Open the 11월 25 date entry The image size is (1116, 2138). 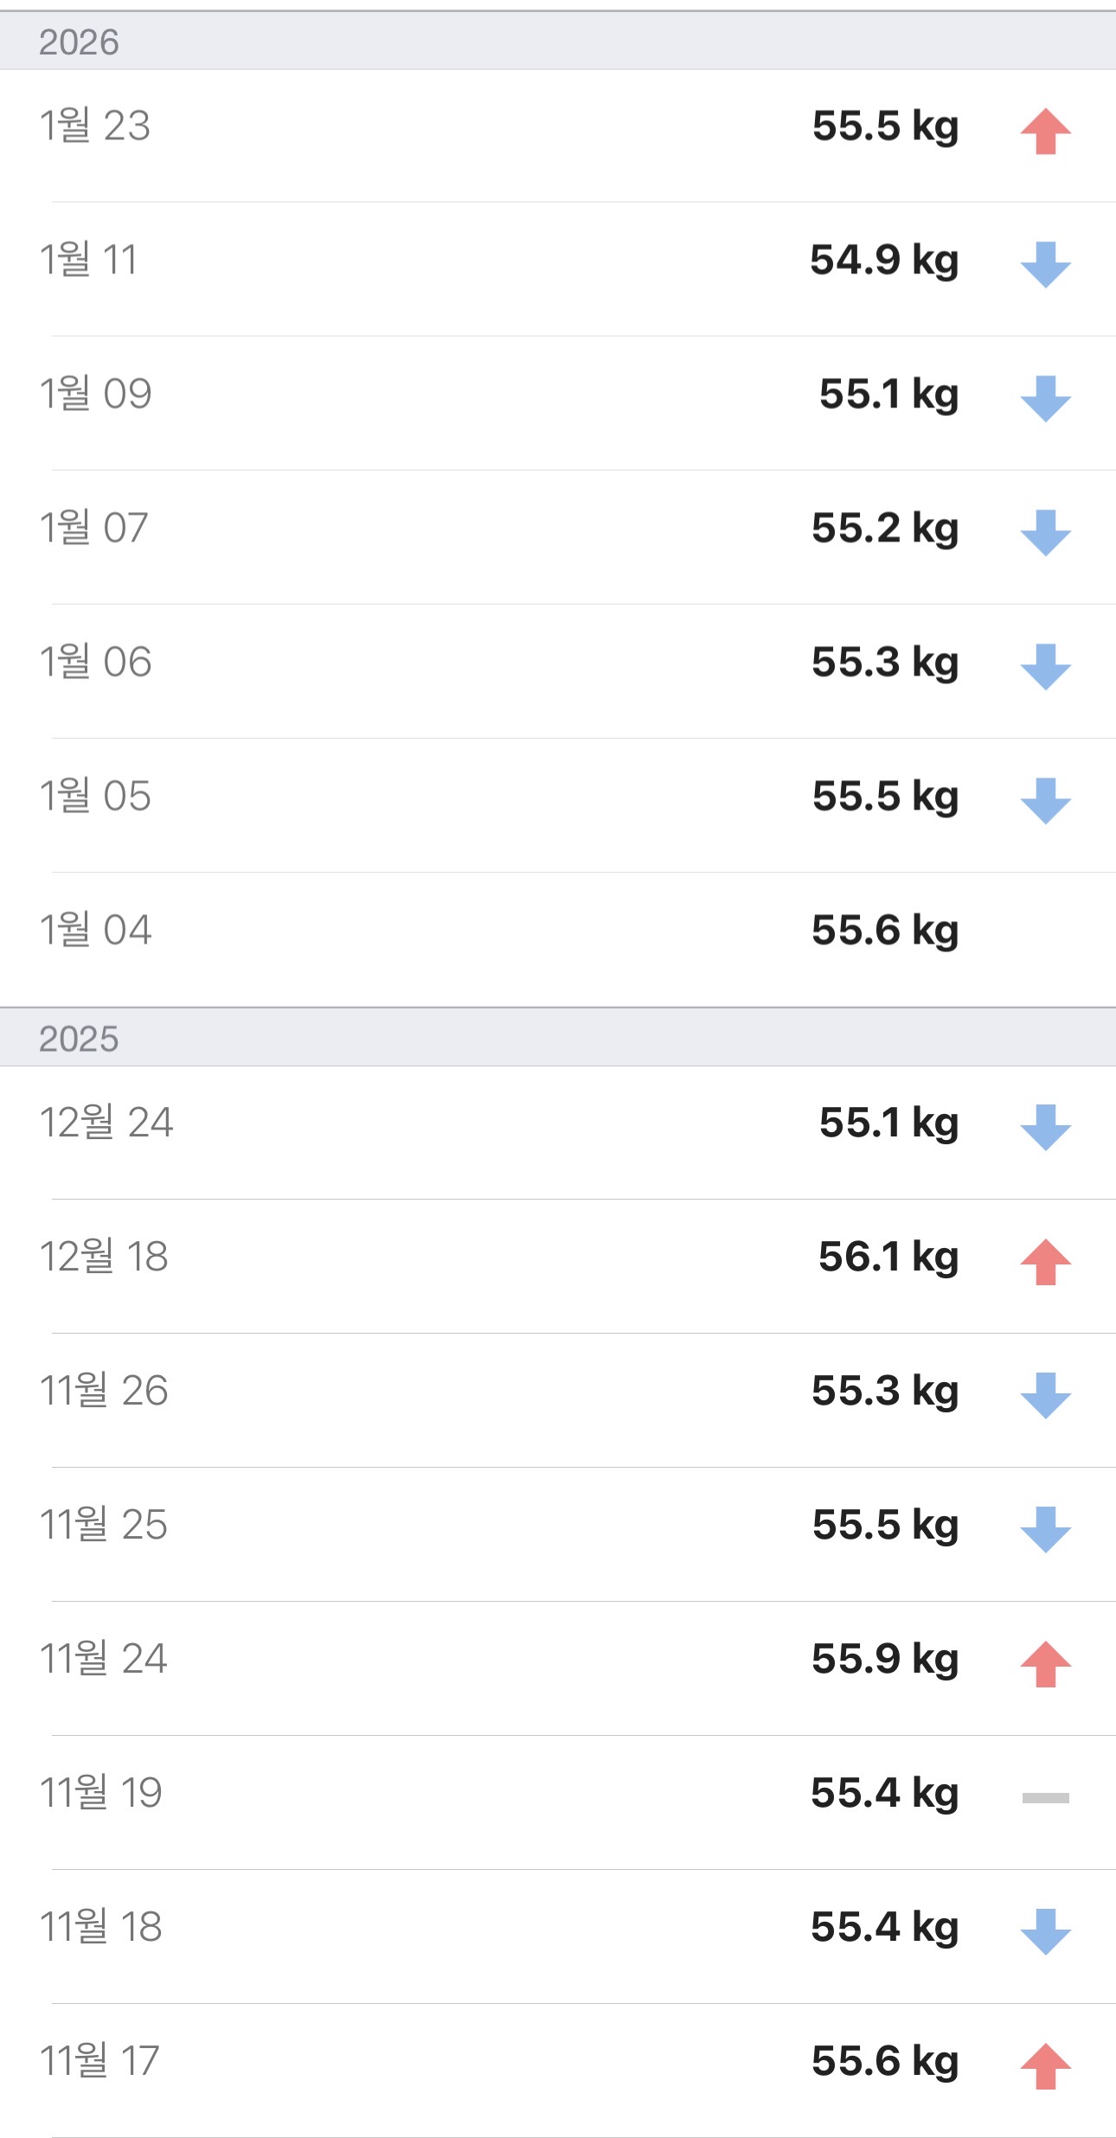104,1525
